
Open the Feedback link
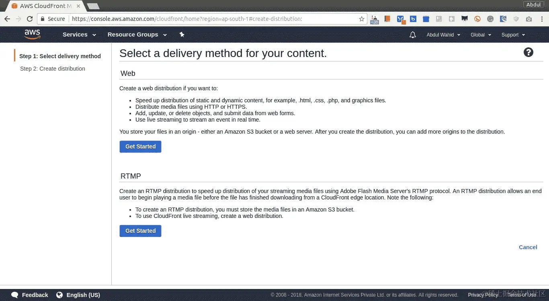35,295
